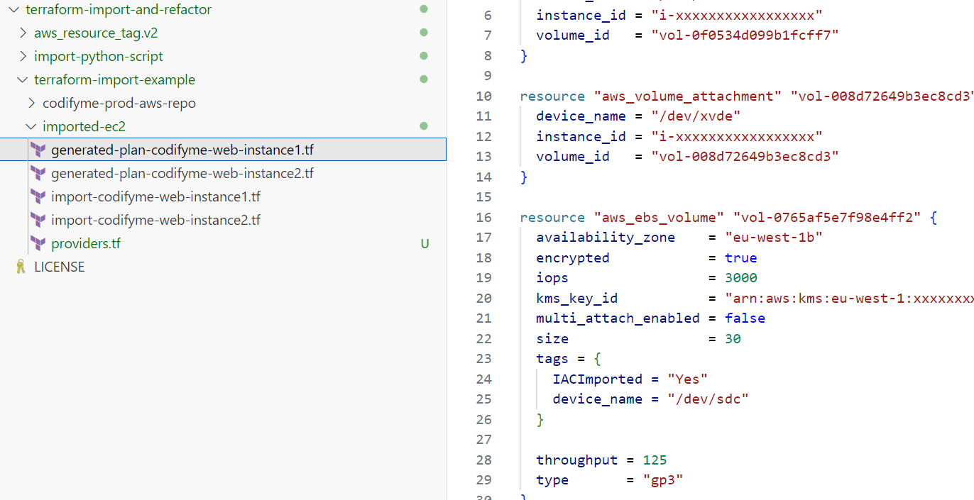
Task: Open the providers.tf file
Action: tap(85, 243)
